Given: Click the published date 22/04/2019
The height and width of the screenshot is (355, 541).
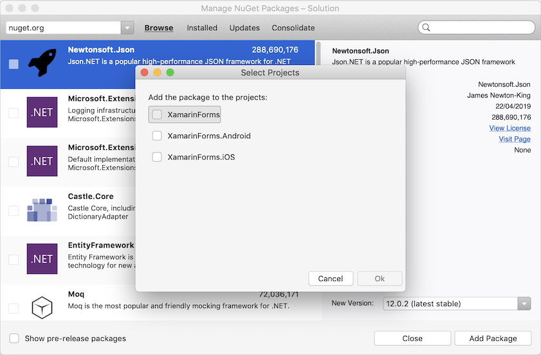Looking at the screenshot, I should point(513,106).
